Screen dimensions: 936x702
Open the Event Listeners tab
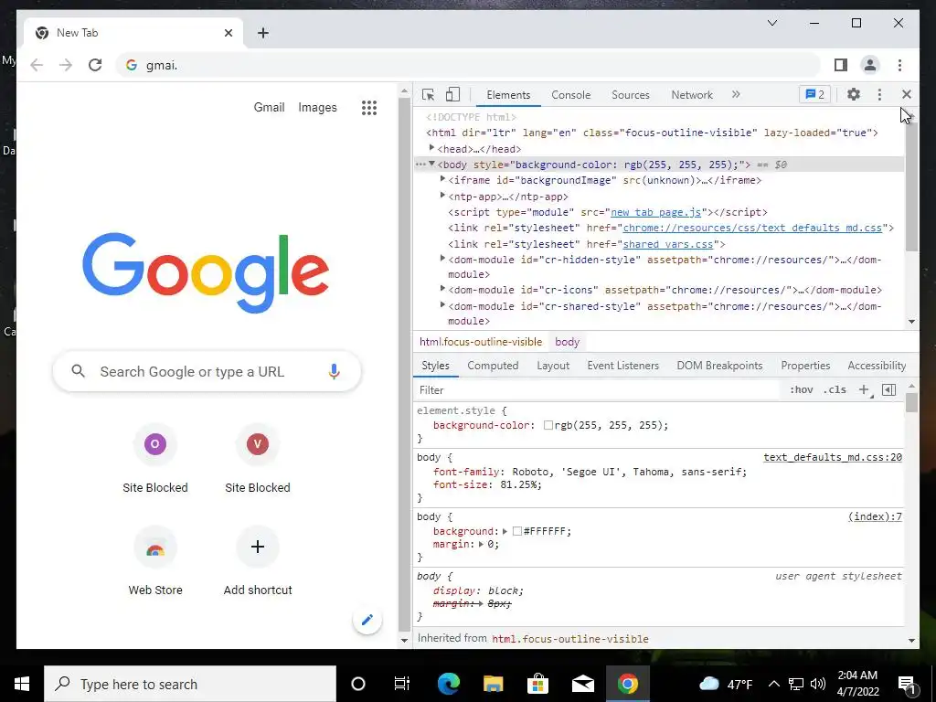point(622,366)
